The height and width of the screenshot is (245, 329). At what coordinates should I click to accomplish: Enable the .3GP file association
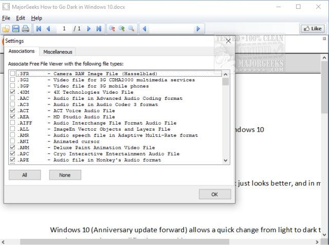[x=12, y=85]
